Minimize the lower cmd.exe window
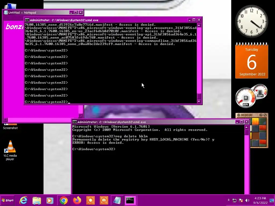 237,122
